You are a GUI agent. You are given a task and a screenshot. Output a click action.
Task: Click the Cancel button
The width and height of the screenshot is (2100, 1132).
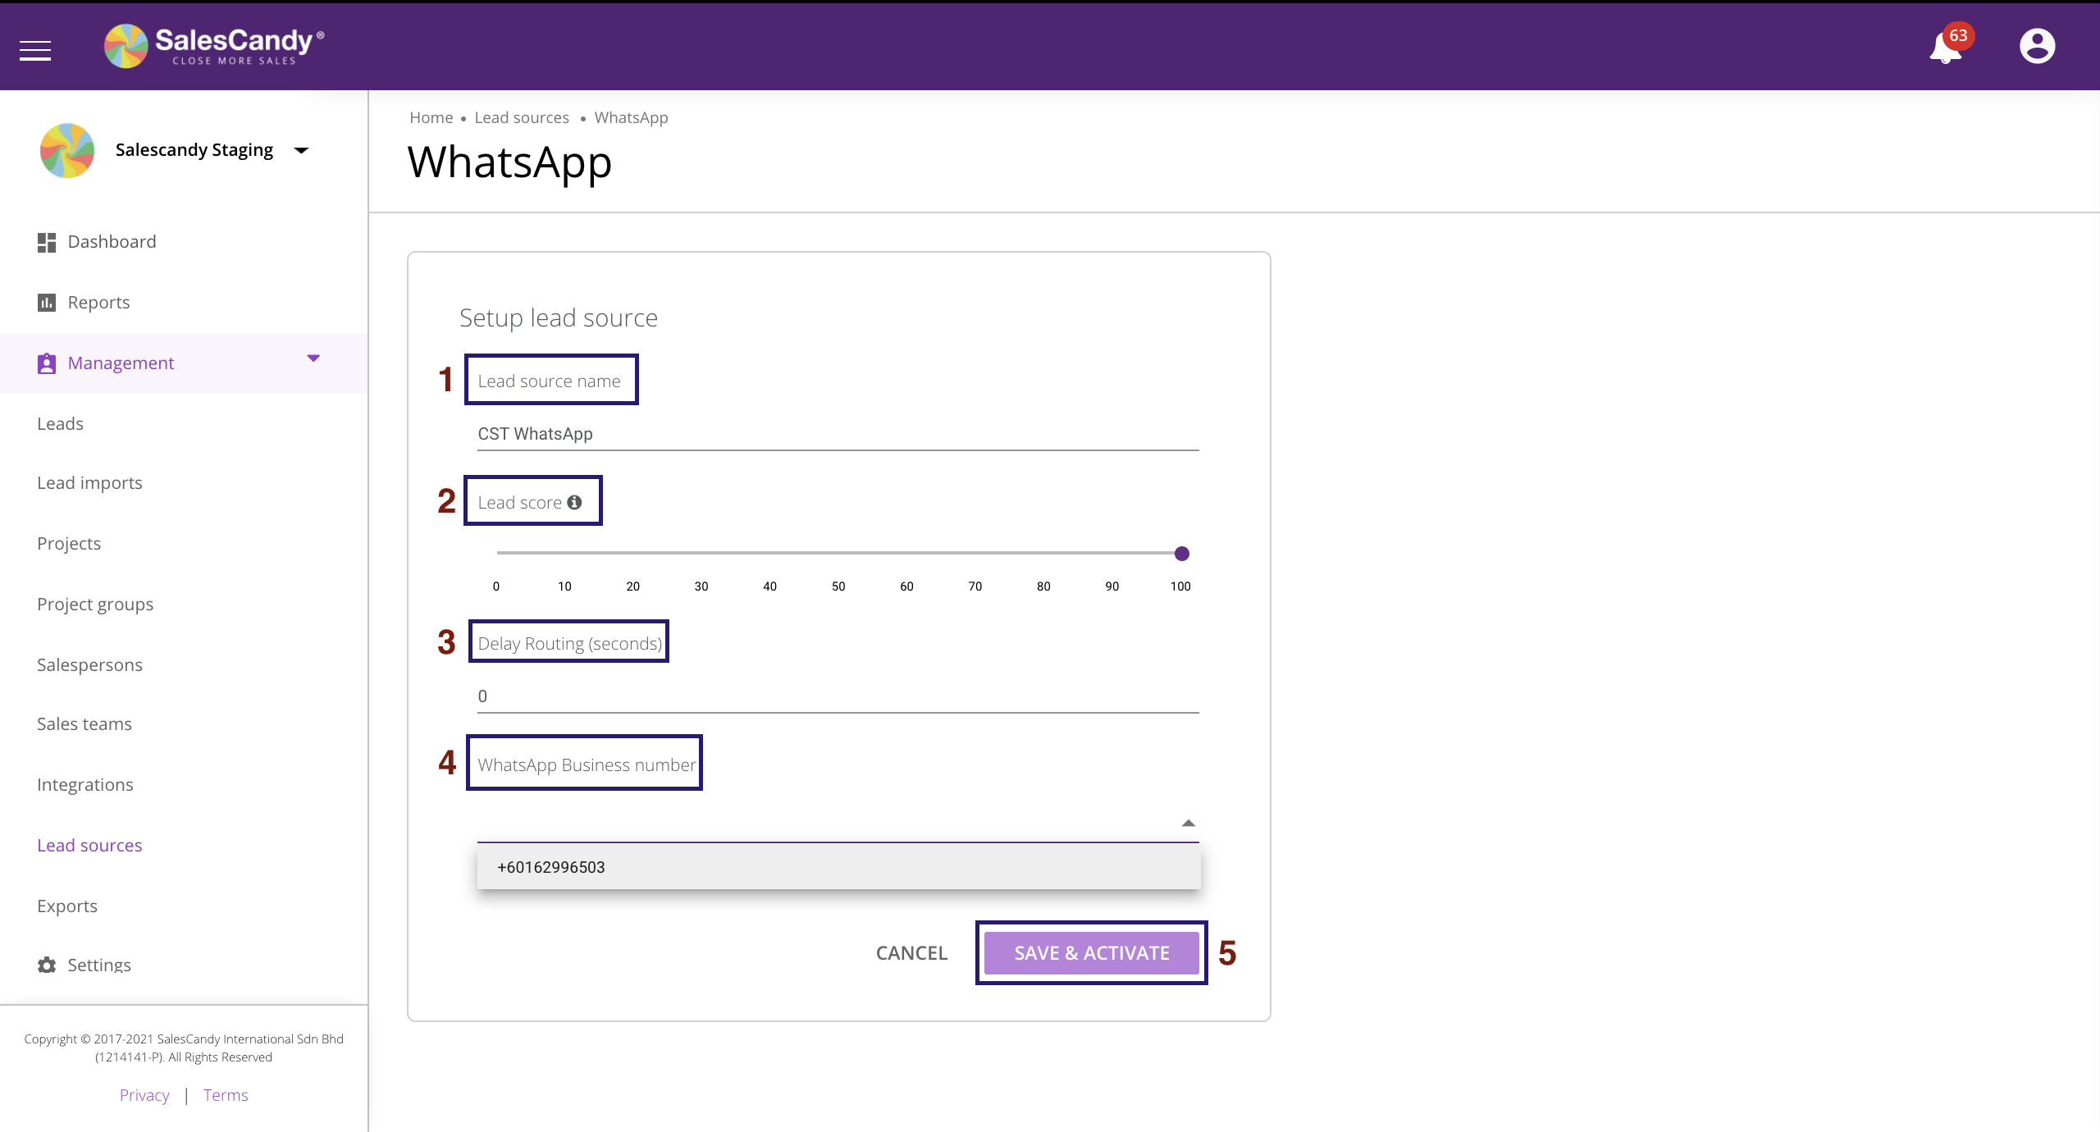[x=911, y=953]
